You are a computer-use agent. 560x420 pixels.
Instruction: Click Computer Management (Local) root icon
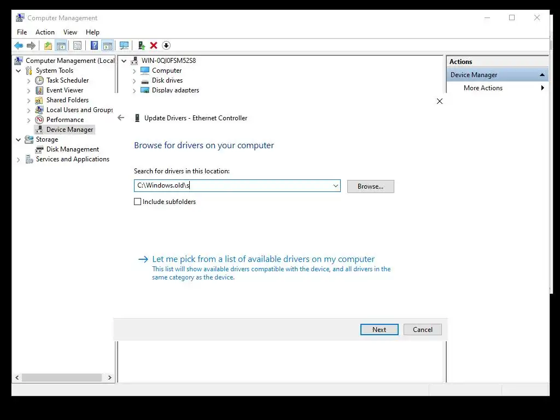point(19,61)
